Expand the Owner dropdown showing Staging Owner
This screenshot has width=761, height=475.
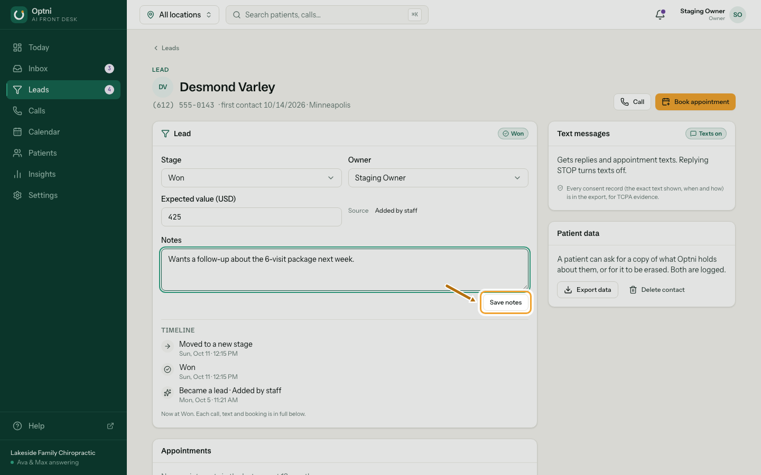438,178
